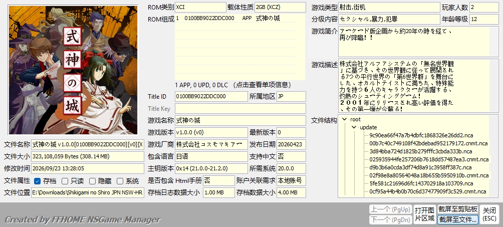
Task: Close the dialog with 关闭 (ESC)
Action: (x=489, y=214)
